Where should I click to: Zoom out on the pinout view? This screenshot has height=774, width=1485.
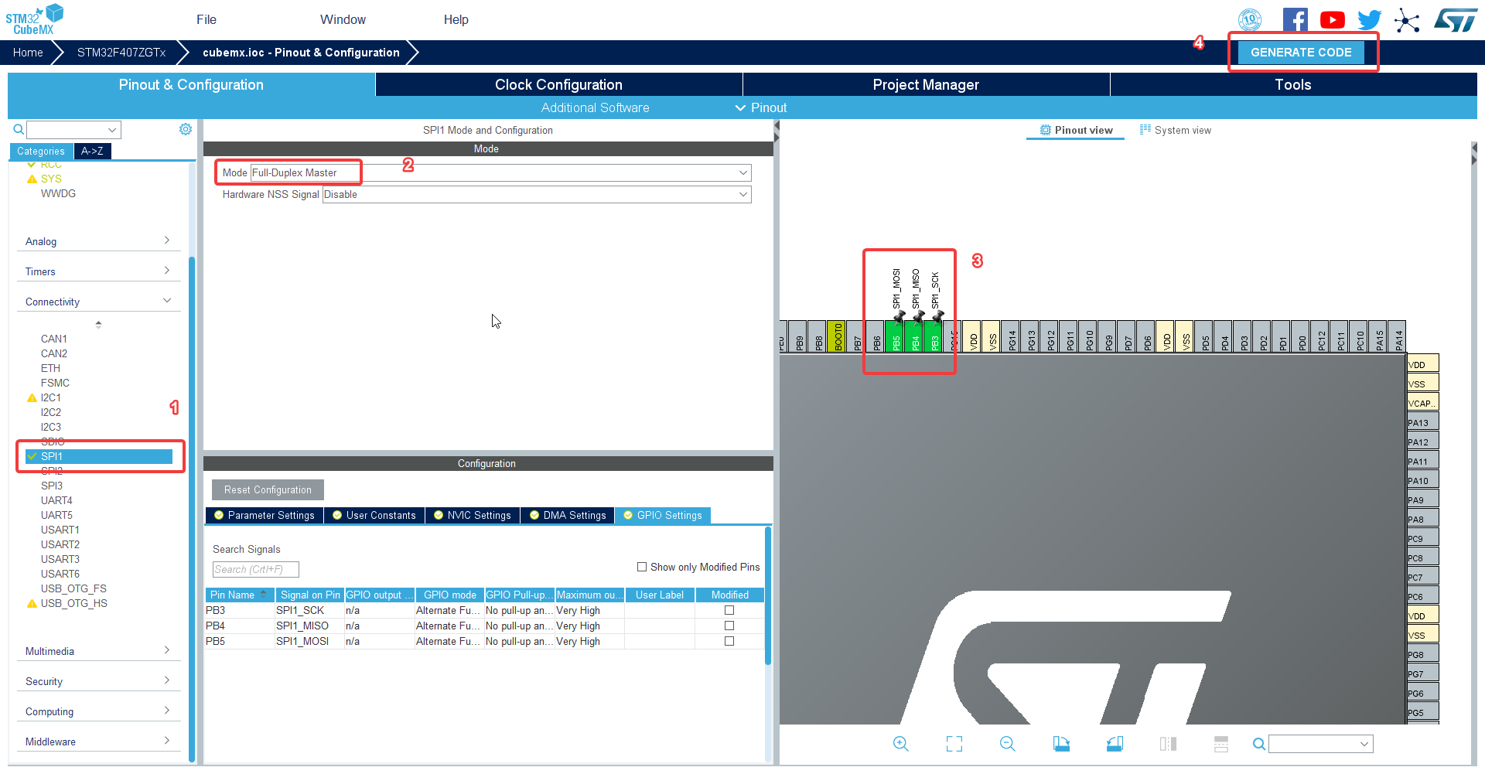(1007, 744)
